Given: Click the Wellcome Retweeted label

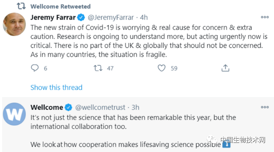Looking at the screenshot, I should click(x=60, y=6).
